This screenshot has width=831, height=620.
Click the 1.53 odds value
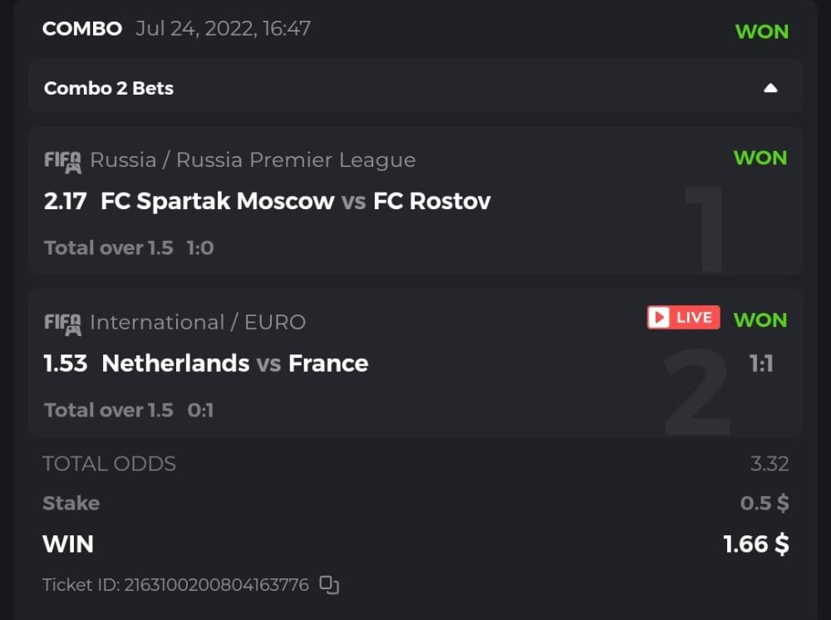point(65,364)
